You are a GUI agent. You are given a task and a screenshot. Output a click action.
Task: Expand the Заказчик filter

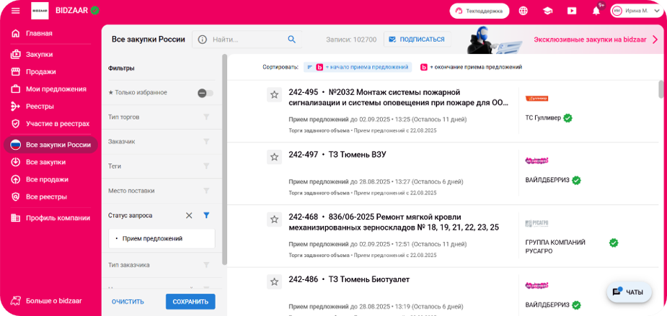tap(162, 141)
